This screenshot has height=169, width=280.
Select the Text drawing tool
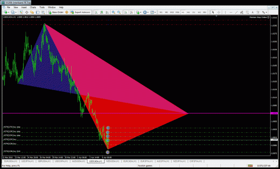(253, 12)
